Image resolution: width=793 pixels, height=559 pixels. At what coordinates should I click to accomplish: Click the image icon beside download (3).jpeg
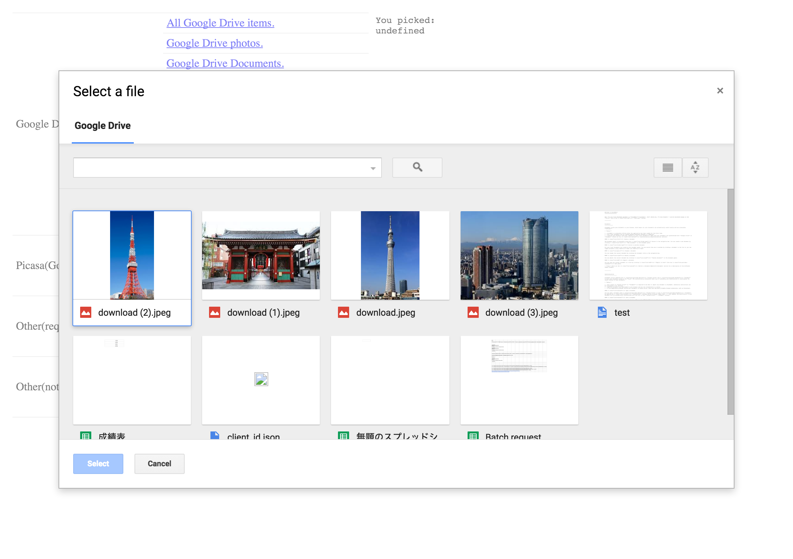point(474,312)
